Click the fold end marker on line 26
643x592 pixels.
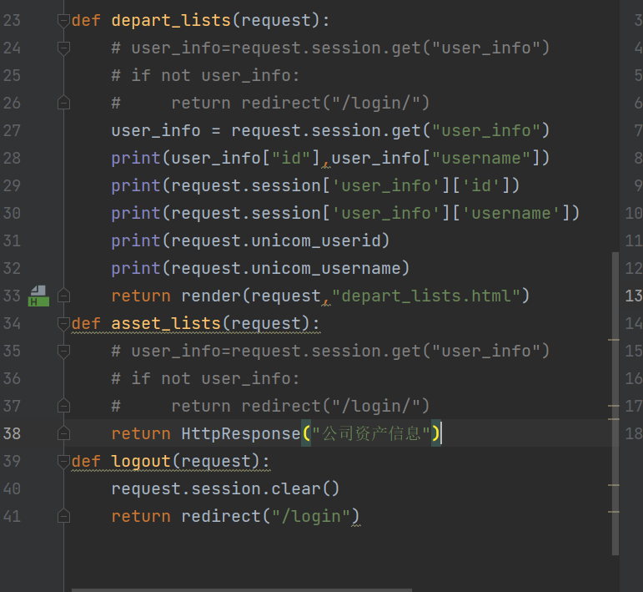click(63, 103)
